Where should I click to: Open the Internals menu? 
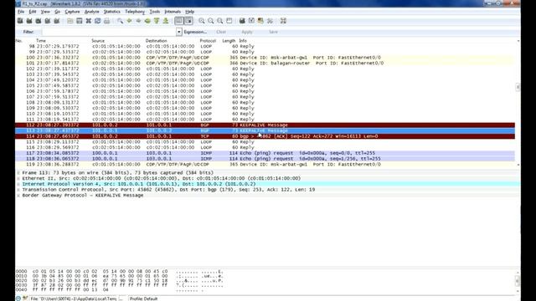click(173, 12)
